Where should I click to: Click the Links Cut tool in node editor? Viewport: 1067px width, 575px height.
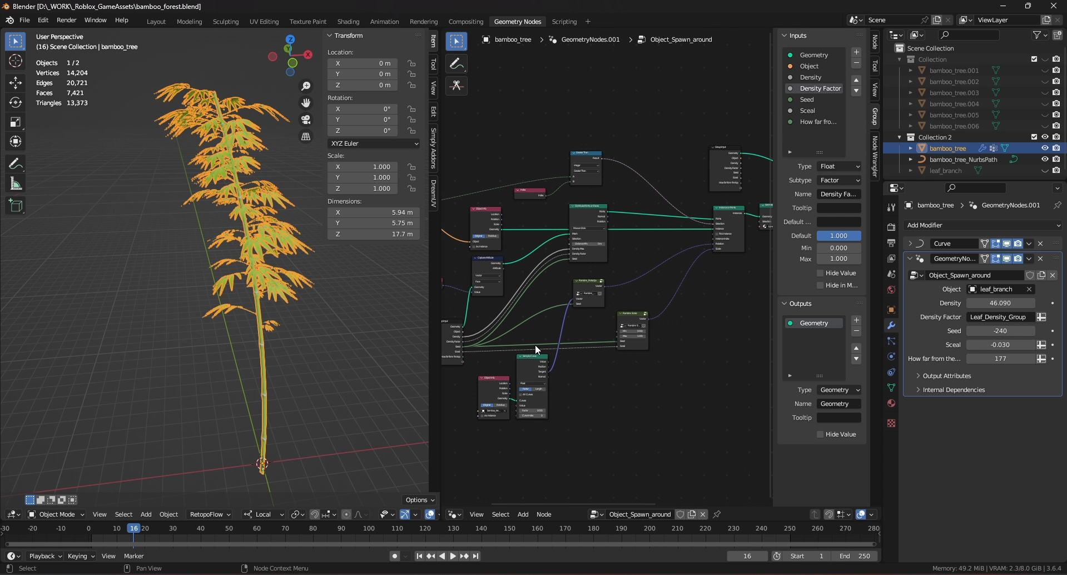pyautogui.click(x=456, y=86)
